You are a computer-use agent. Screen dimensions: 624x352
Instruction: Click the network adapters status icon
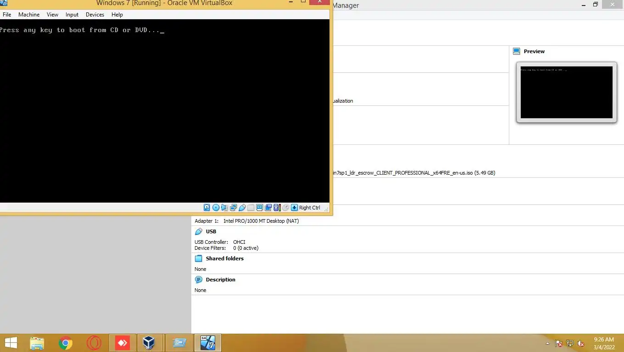[x=233, y=208]
